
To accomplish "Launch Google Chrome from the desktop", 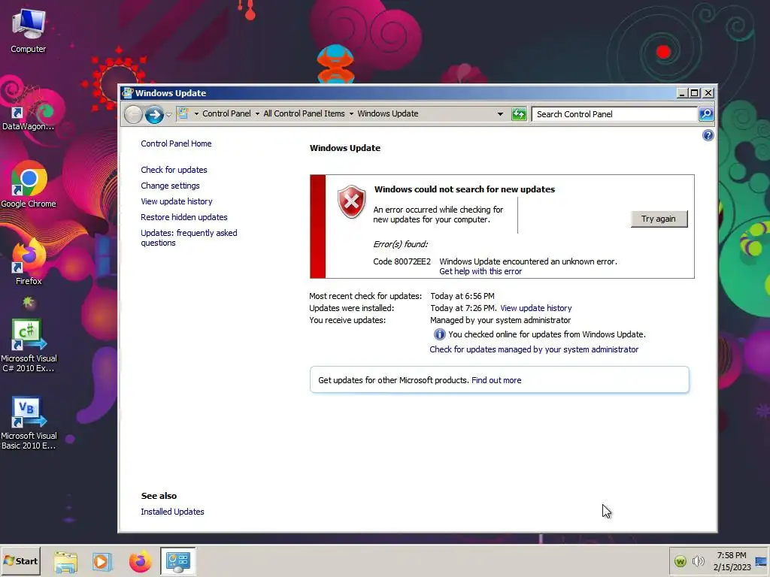I will tap(29, 185).
